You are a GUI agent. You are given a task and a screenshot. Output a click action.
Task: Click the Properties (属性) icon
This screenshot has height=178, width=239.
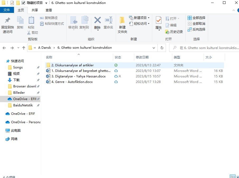(x=159, y=20)
